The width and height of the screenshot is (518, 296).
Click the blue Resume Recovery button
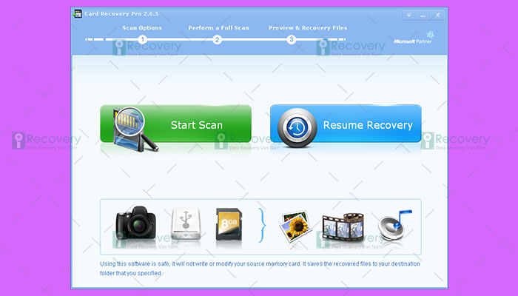(x=346, y=124)
